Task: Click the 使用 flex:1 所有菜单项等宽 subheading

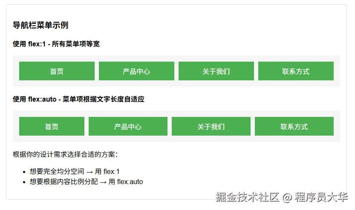Action: (56, 44)
